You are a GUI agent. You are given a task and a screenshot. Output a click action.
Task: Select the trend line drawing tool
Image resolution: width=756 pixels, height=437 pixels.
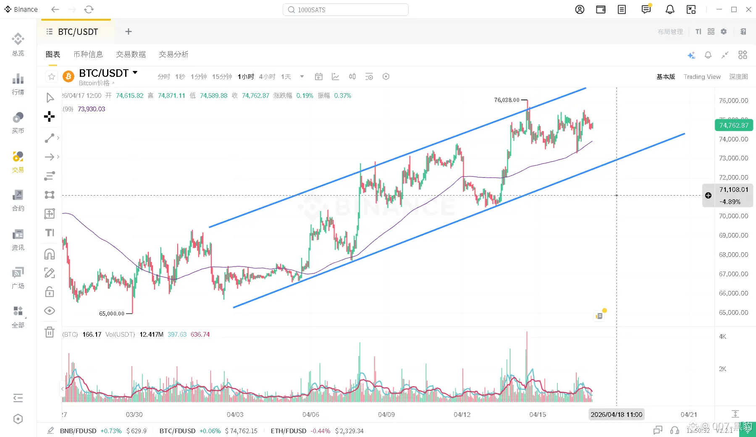(50, 138)
